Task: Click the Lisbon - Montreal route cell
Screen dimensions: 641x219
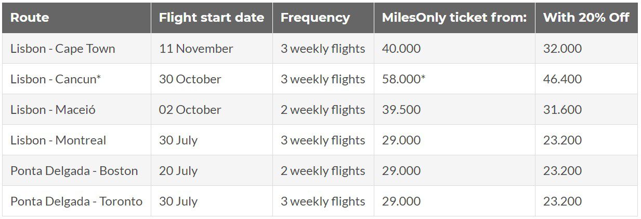Action: point(58,140)
